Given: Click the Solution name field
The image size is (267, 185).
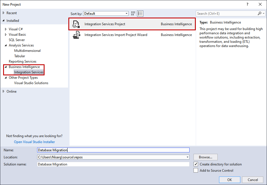Looking at the screenshot, I should point(113,164).
